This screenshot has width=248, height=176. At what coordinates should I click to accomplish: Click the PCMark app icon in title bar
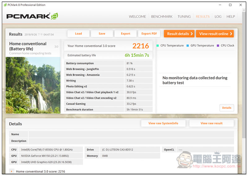[5, 5]
